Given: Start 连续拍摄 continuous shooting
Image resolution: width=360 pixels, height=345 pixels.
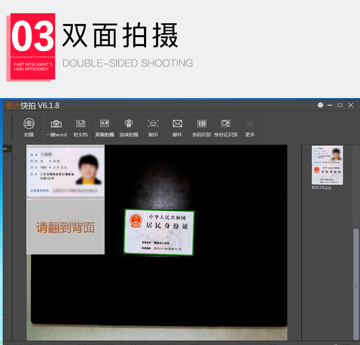Looking at the screenshot, I should pyautogui.click(x=129, y=128).
